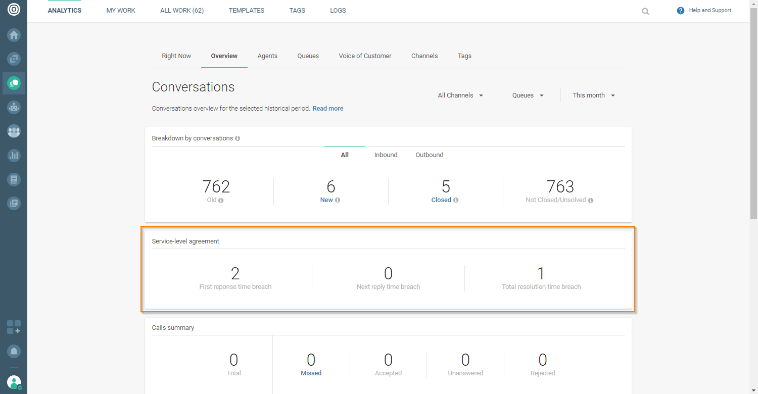758x394 pixels.
Task: Click info icon next to Breakdown by conversations
Action: (x=238, y=138)
